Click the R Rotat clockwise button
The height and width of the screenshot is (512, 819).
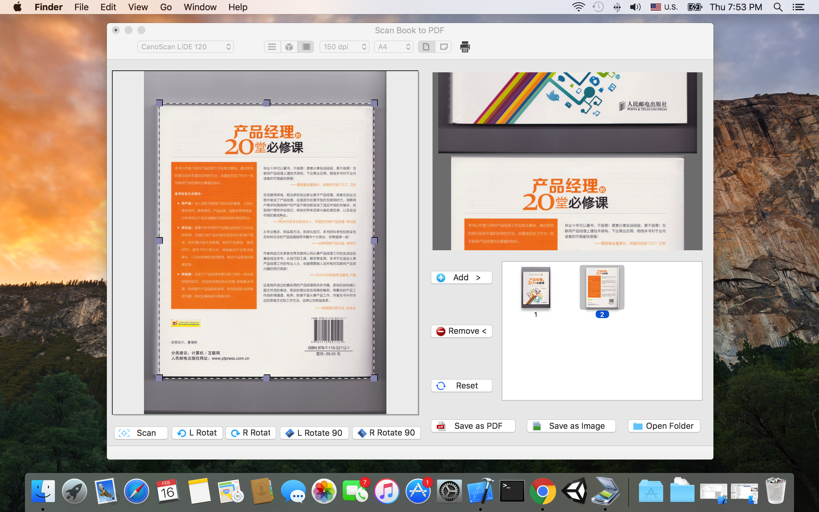[251, 433]
